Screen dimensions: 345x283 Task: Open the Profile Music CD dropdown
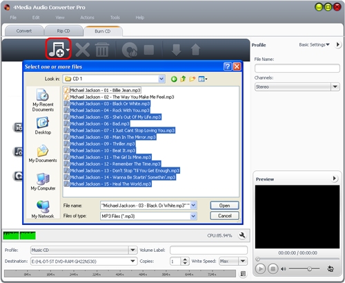tap(132, 250)
